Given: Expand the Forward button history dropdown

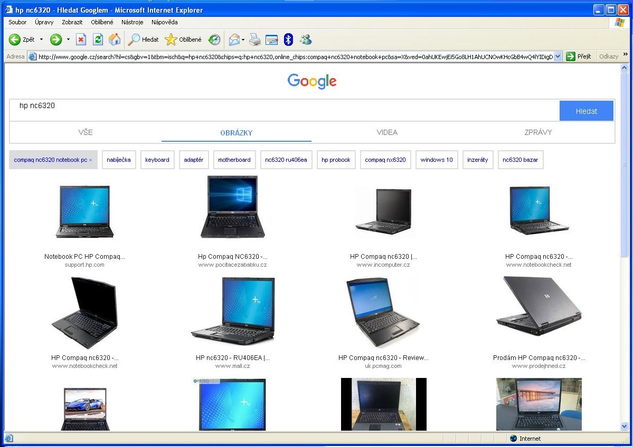Looking at the screenshot, I should point(68,40).
